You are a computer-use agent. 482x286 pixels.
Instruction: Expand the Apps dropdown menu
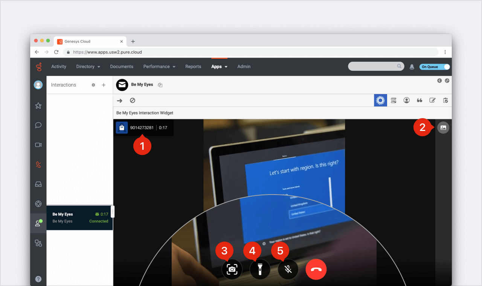(219, 67)
